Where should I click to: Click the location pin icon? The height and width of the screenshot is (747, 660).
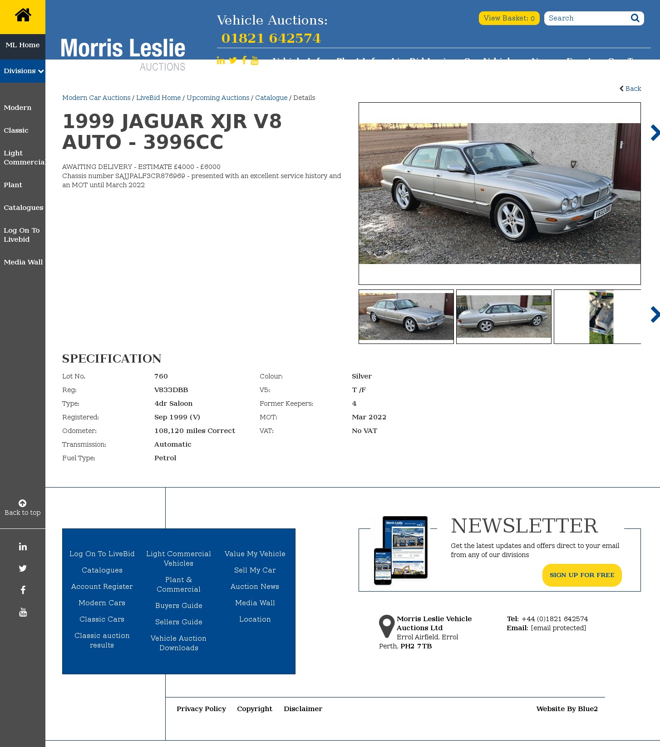(x=387, y=626)
